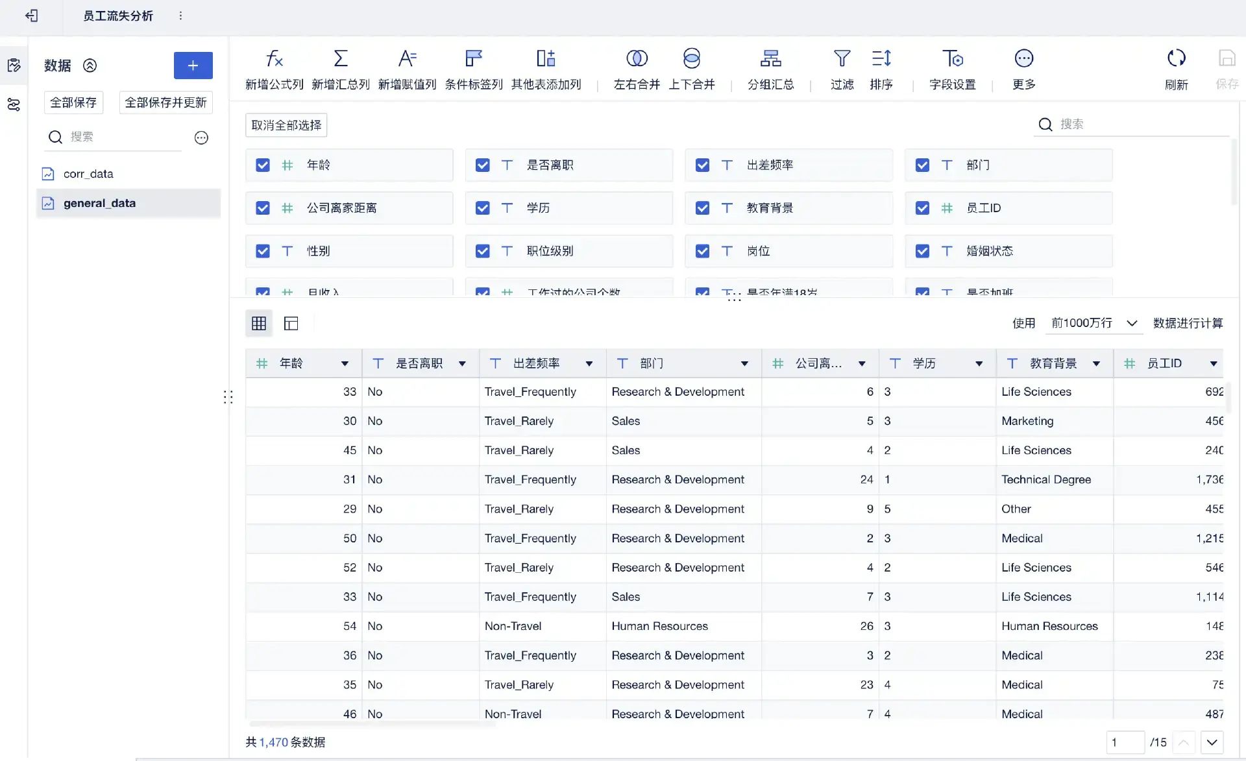
Task: Click the blue plus add-data button
Action: click(193, 66)
